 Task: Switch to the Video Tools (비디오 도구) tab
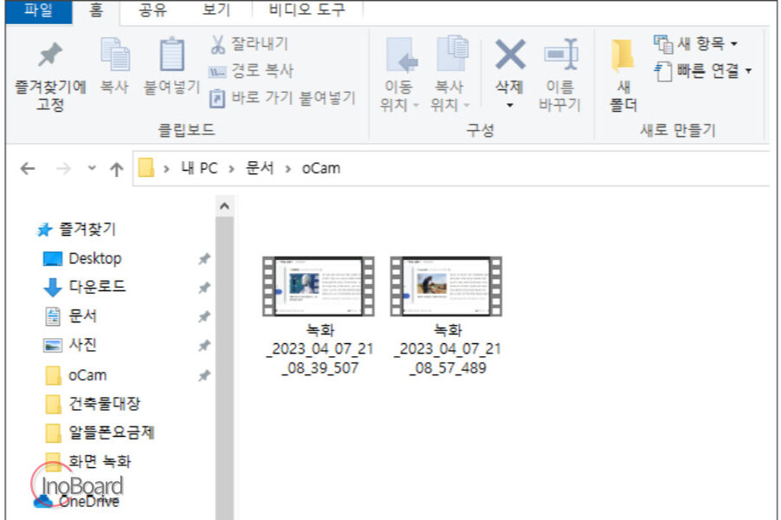click(x=307, y=10)
